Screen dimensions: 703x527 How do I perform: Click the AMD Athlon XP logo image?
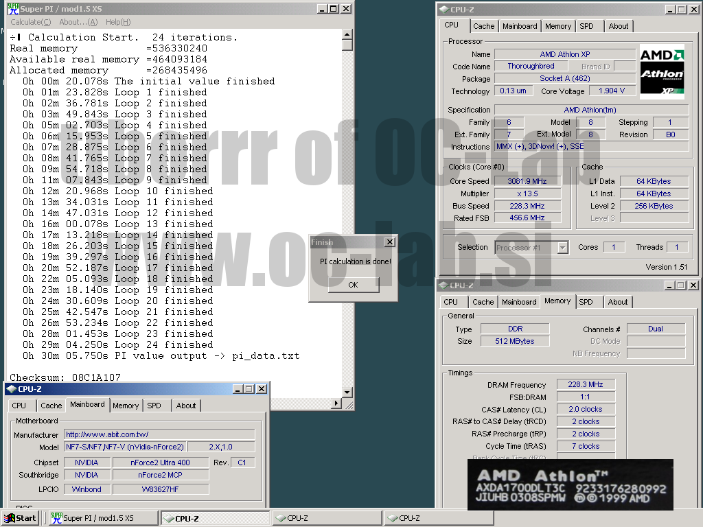(662, 71)
